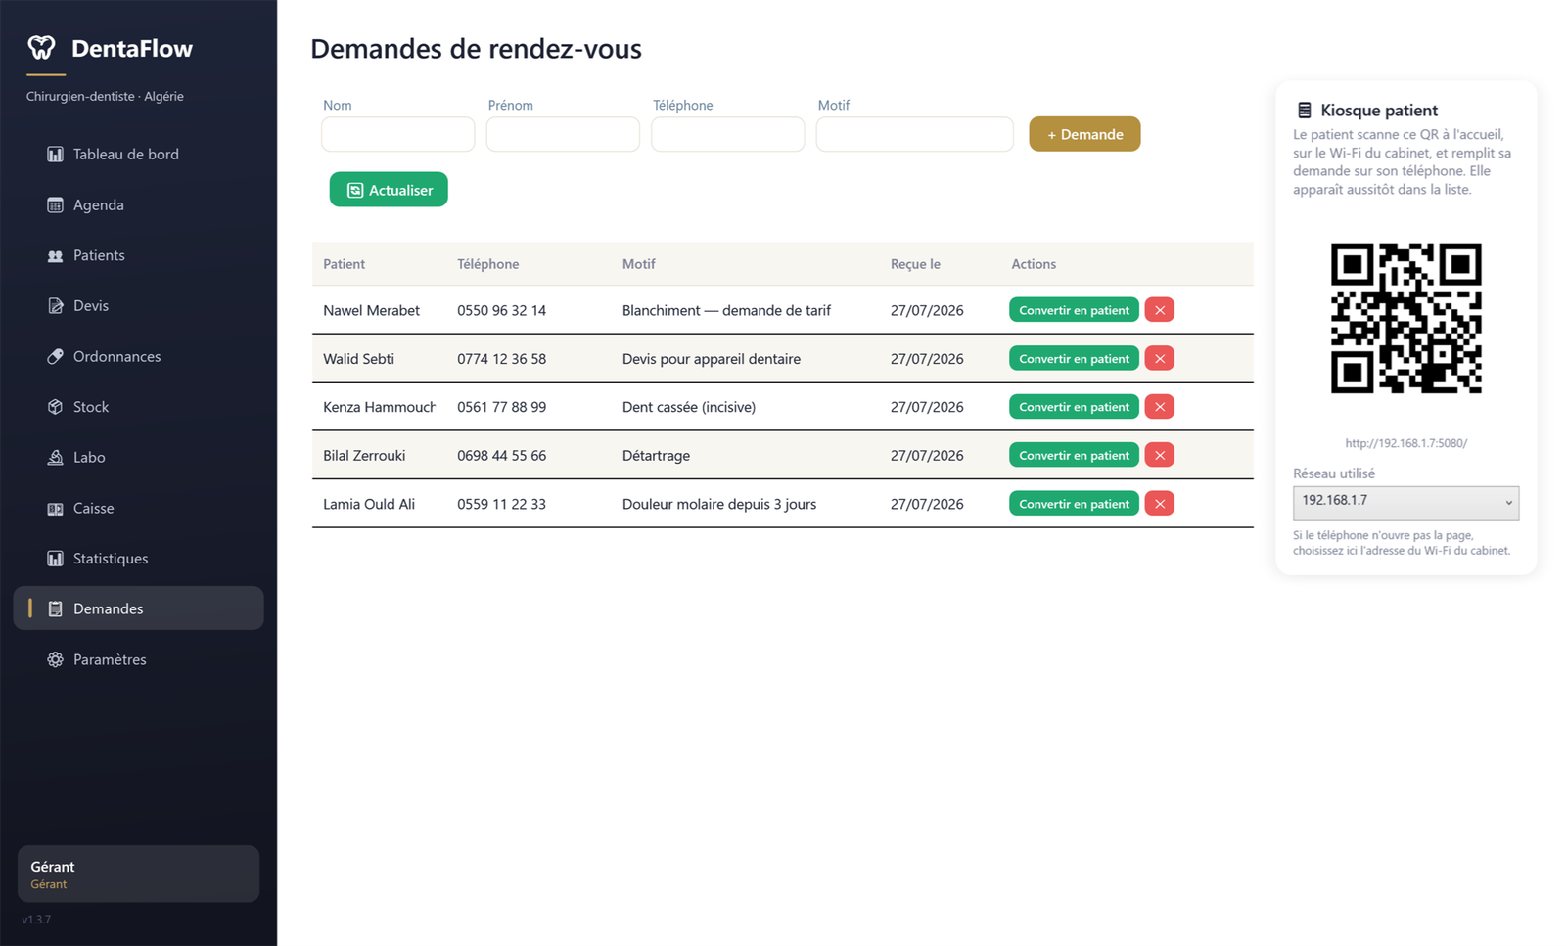
Task: Click the Labo microscope icon
Action: click(x=55, y=458)
